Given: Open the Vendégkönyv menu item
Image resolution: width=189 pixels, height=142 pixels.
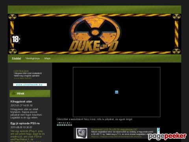Looking at the screenshot, I should (33, 58).
